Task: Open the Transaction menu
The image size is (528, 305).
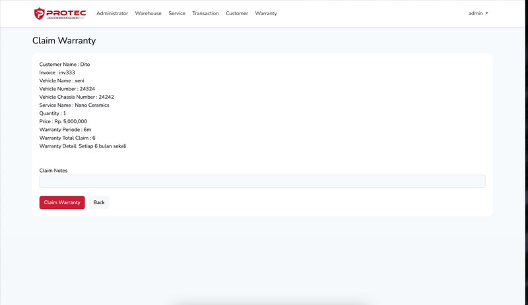Action: coord(205,13)
